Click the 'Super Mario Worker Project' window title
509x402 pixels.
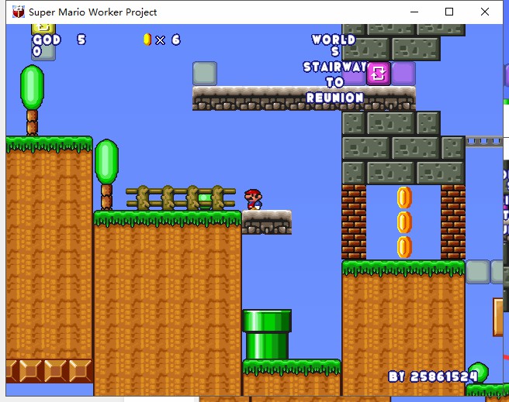click(93, 12)
